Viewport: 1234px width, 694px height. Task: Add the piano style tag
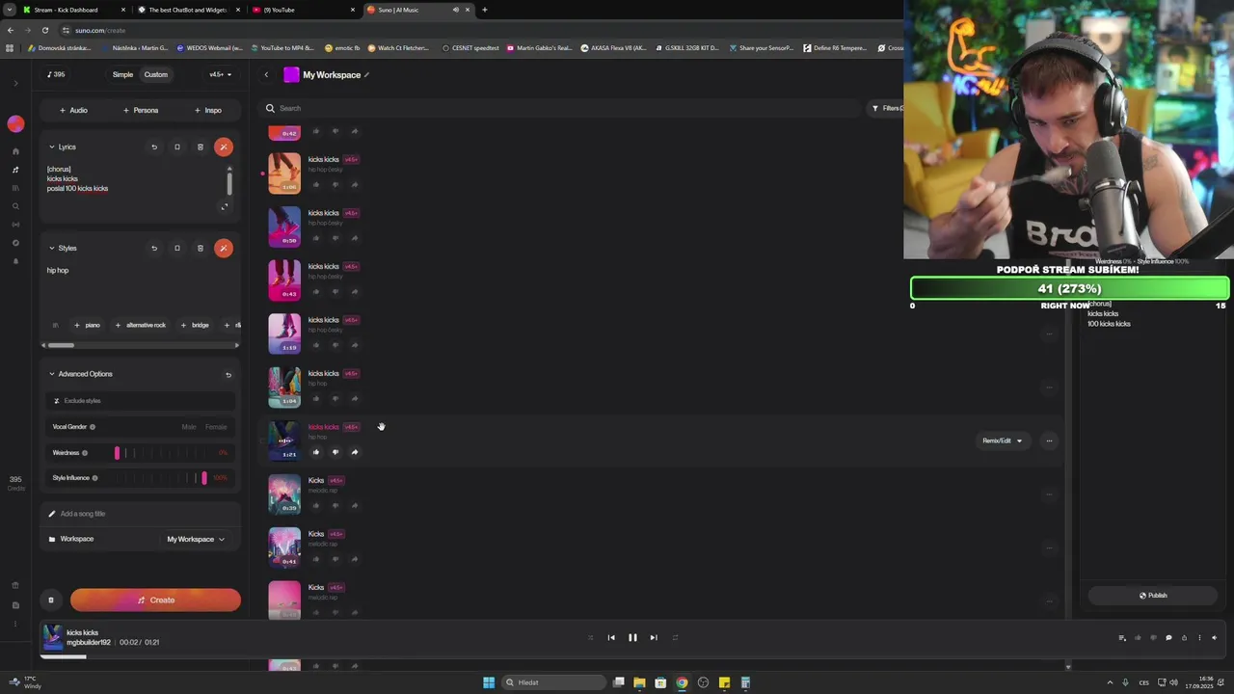click(x=87, y=326)
